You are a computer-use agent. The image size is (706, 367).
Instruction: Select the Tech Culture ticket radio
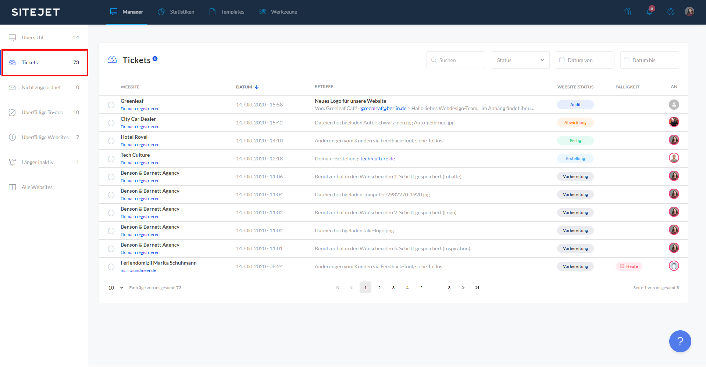[111, 159]
